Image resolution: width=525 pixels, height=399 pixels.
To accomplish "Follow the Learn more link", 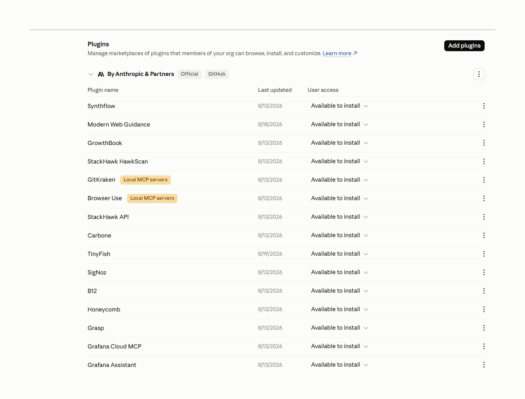I will pos(340,54).
